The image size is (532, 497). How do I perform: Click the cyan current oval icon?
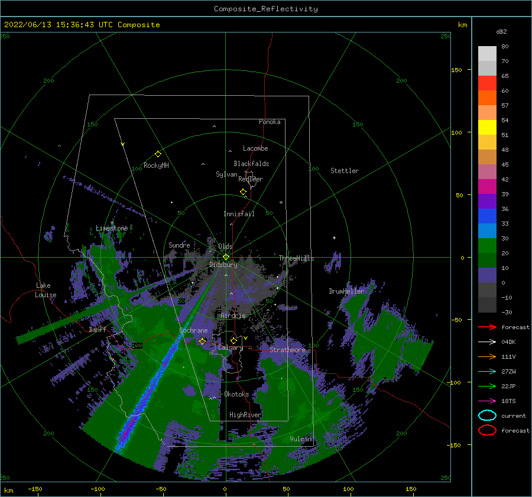point(487,415)
